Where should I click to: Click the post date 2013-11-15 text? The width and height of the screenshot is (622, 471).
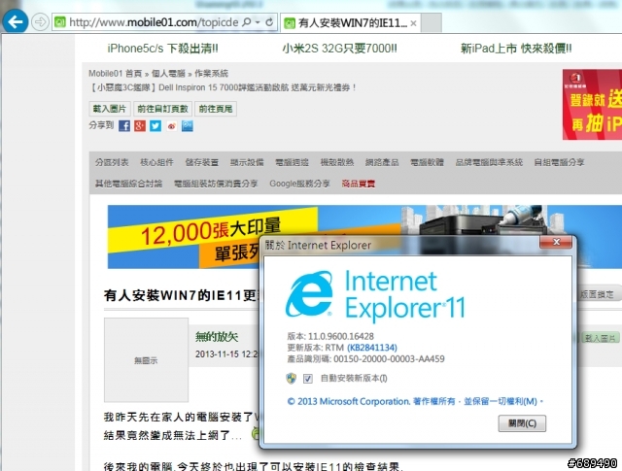(226, 354)
